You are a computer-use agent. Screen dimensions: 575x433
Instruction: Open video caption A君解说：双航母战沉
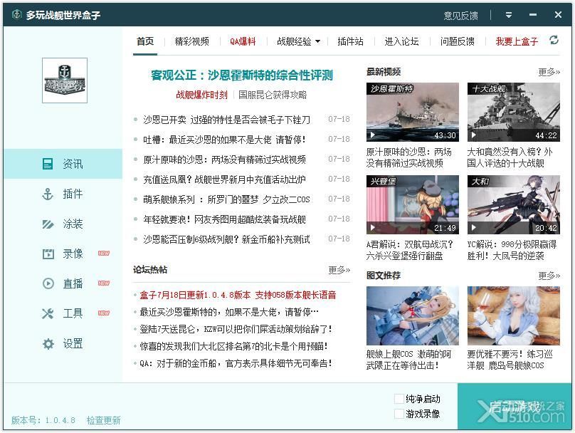tap(410, 250)
